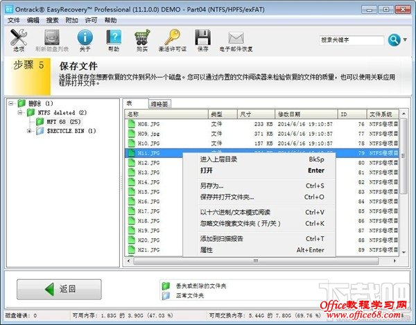Open the 许可 menu
This screenshot has height=325, width=416.
click(91, 20)
